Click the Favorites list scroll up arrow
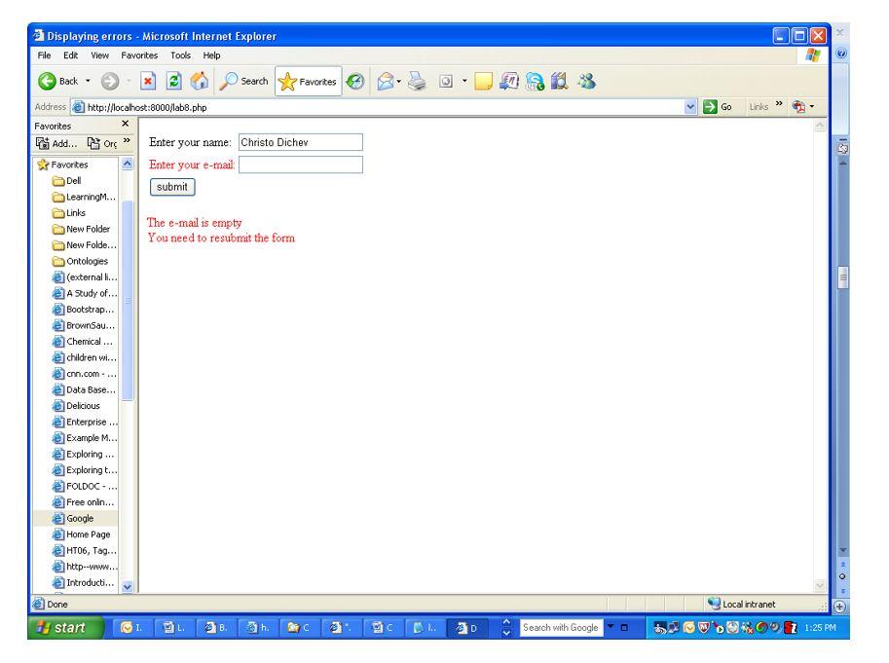Screen dimensions: 889x663 (127, 164)
